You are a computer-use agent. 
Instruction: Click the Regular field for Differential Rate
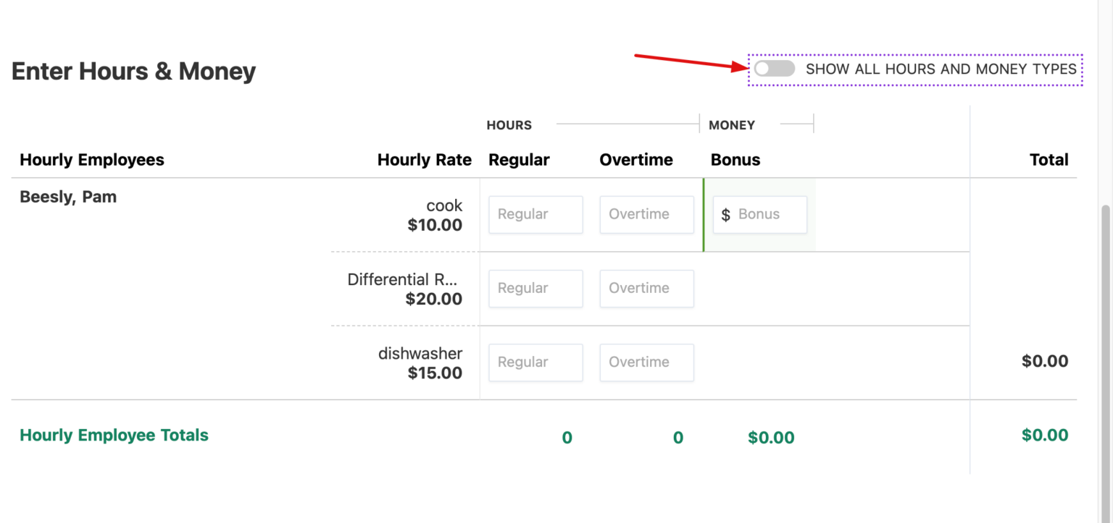click(x=535, y=288)
